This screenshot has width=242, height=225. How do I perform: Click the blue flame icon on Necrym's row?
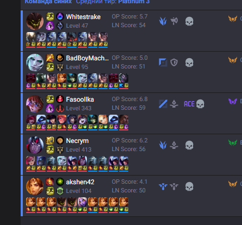click(x=163, y=145)
